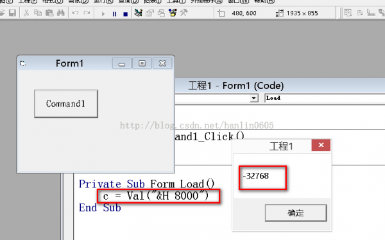385x240 pixels.
Task: Open the Object Browser icon
Action: (x=173, y=13)
